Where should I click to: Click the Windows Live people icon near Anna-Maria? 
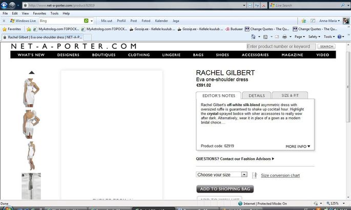304,21
